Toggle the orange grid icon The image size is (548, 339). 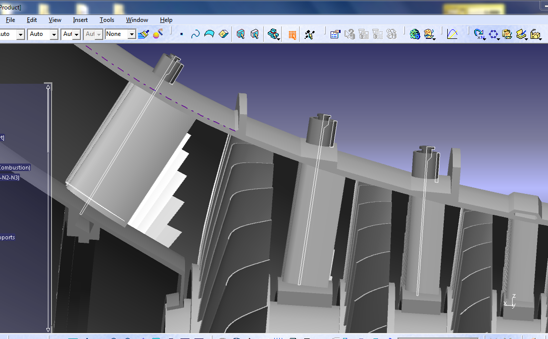tap(292, 34)
